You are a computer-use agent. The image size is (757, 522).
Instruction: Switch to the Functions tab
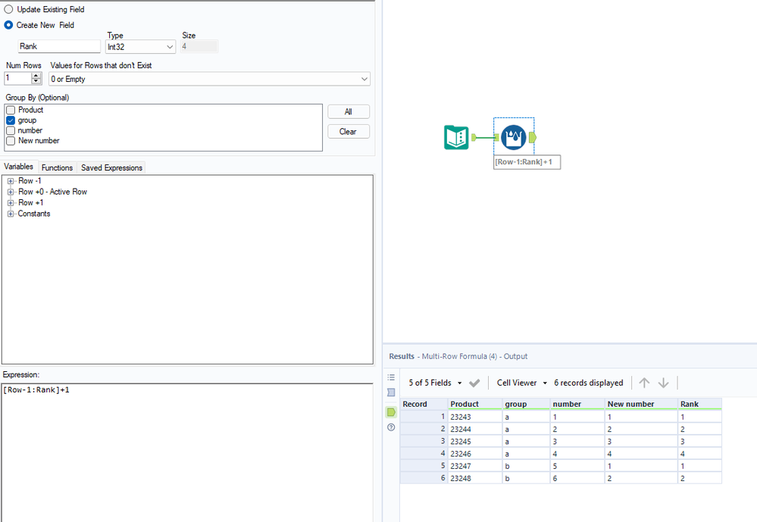pos(57,167)
